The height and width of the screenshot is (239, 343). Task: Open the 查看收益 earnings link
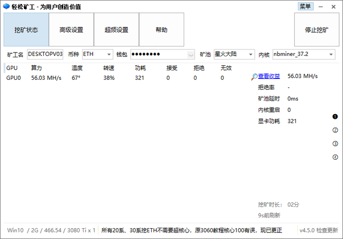coord(269,76)
